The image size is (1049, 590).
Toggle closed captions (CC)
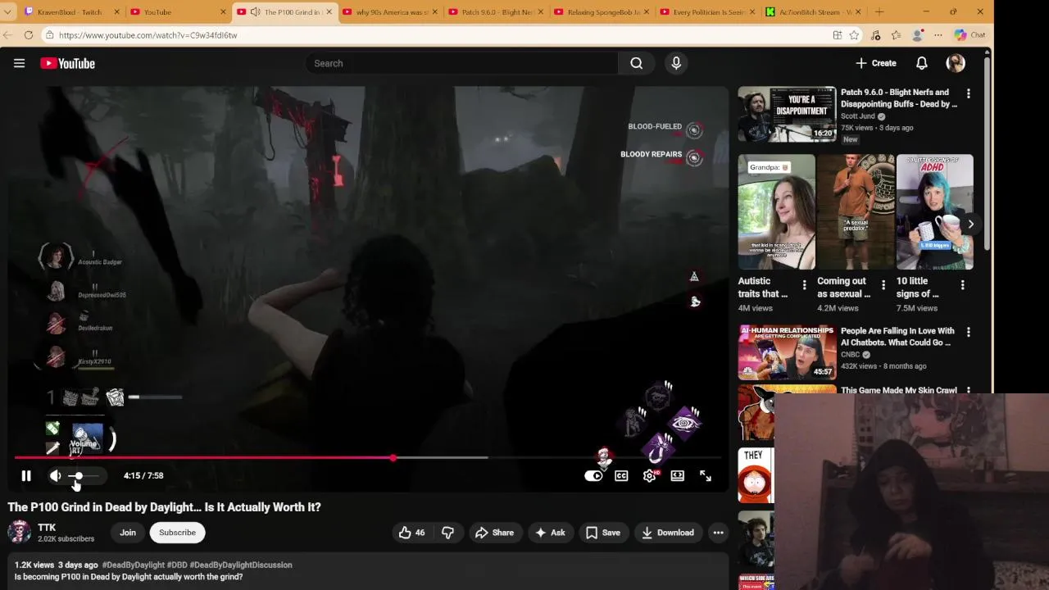pyautogui.click(x=621, y=475)
